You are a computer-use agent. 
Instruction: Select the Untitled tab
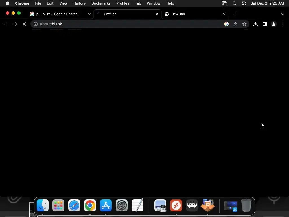pyautogui.click(x=128, y=14)
